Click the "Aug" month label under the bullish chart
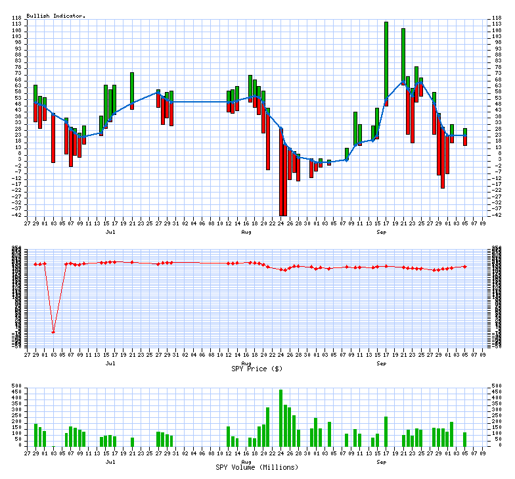The image size is (515, 479). (246, 232)
